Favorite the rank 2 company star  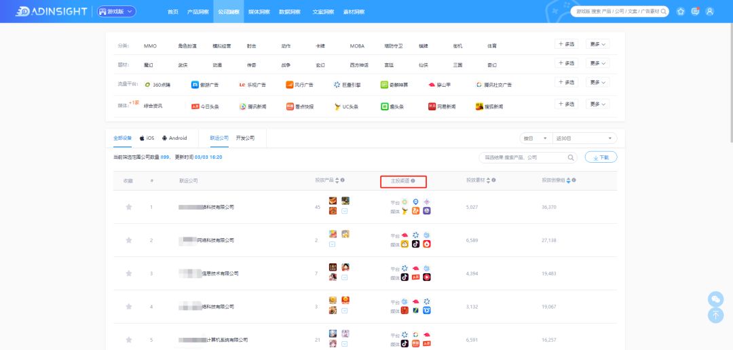tap(128, 240)
